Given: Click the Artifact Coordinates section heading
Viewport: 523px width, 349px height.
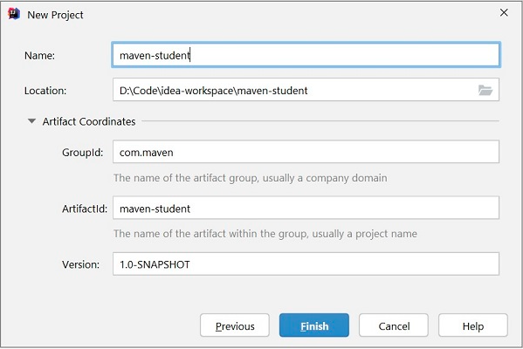Looking at the screenshot, I should click(x=89, y=121).
